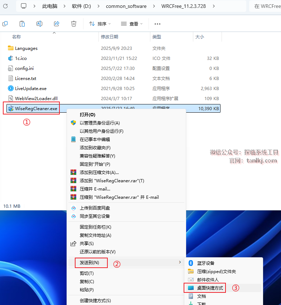The height and width of the screenshot is (305, 281).
Task: Choose 添加到压缩文件(A)... entry
Action: point(126,172)
